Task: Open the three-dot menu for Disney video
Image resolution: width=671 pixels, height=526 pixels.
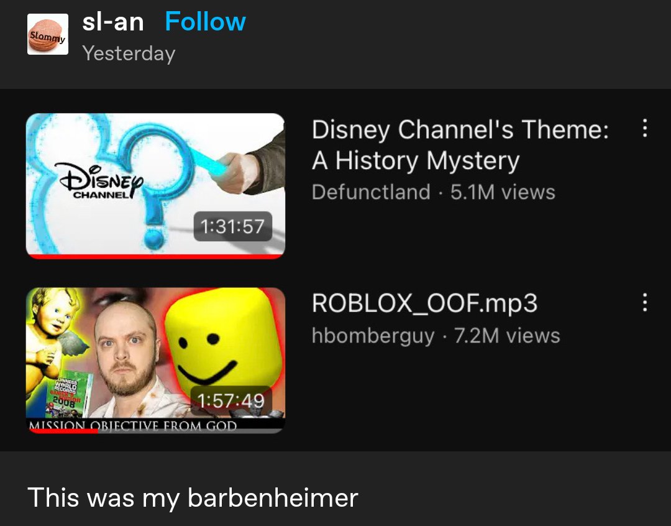Action: 644,128
